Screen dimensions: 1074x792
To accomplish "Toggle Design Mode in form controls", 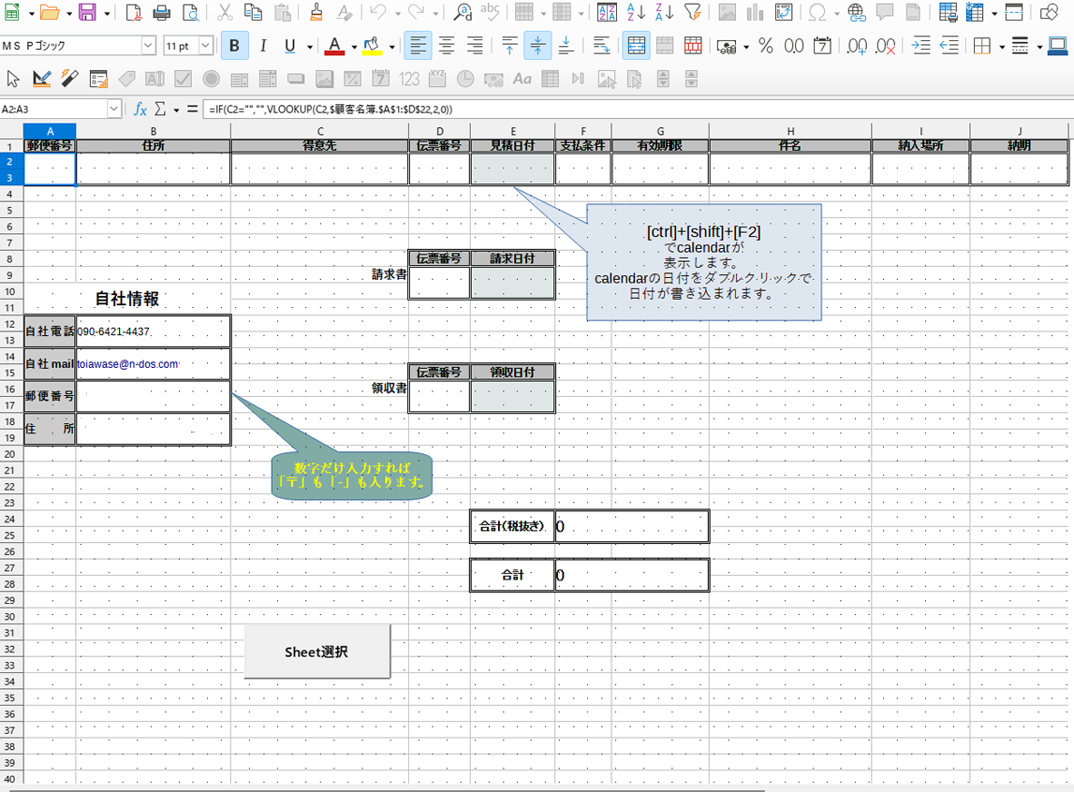I will (x=41, y=79).
